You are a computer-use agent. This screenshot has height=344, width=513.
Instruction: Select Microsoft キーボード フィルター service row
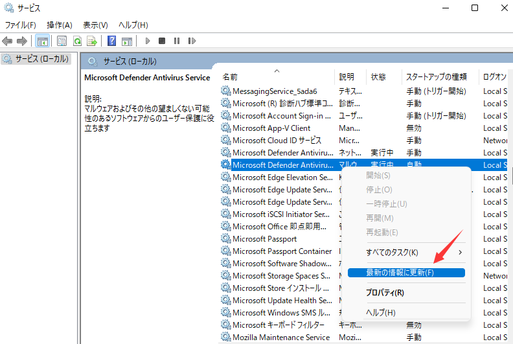363,325
